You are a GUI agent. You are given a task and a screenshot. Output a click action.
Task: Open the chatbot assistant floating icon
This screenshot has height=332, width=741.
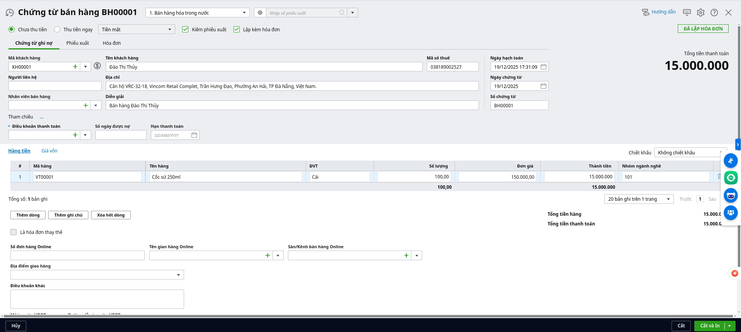click(731, 196)
